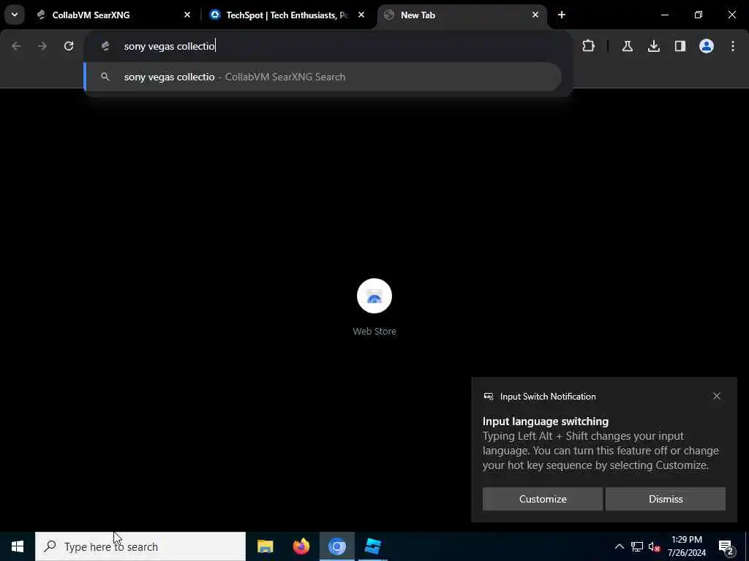Click the Customize button
The height and width of the screenshot is (561, 749).
click(x=543, y=499)
